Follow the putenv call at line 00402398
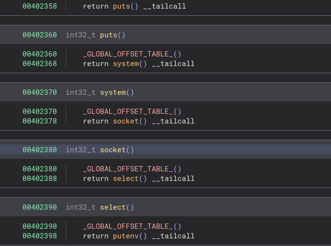 point(125,236)
